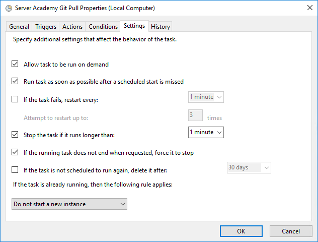
Task: Close the properties dialog window
Action: click(x=307, y=8)
